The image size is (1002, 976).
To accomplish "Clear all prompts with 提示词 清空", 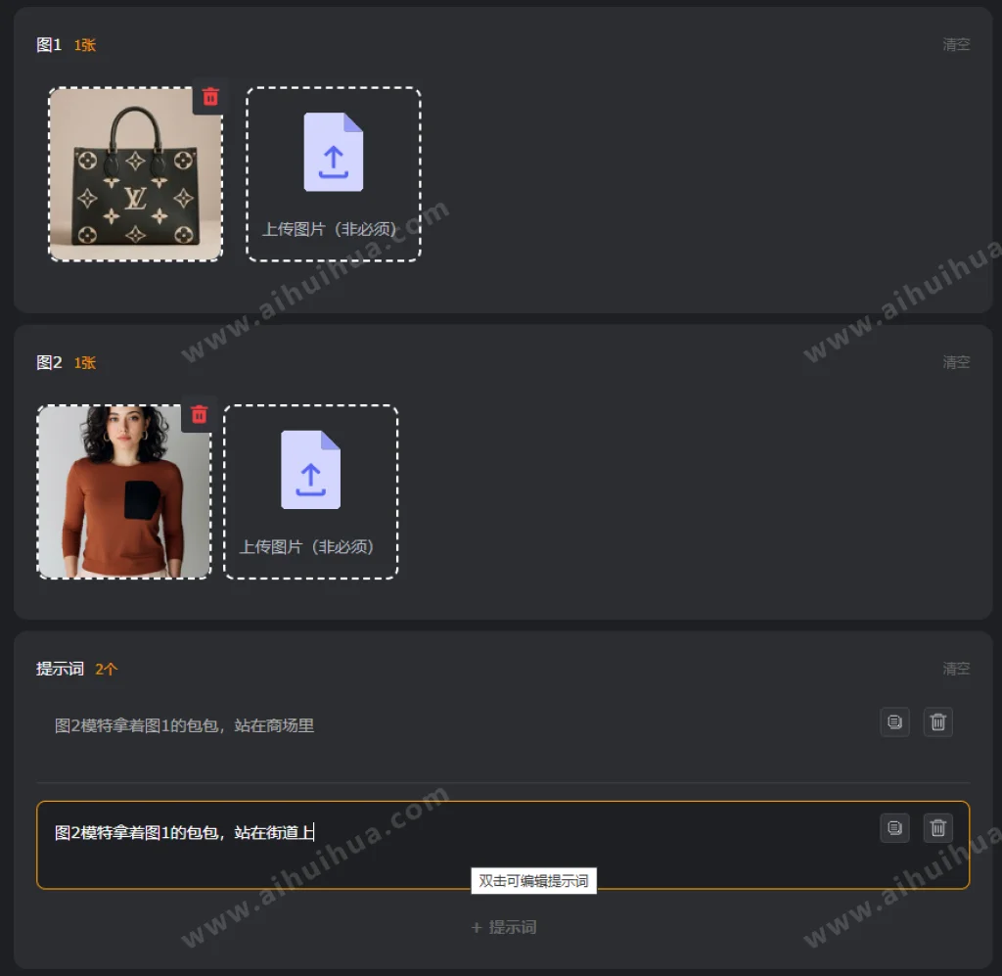I will [x=956, y=669].
